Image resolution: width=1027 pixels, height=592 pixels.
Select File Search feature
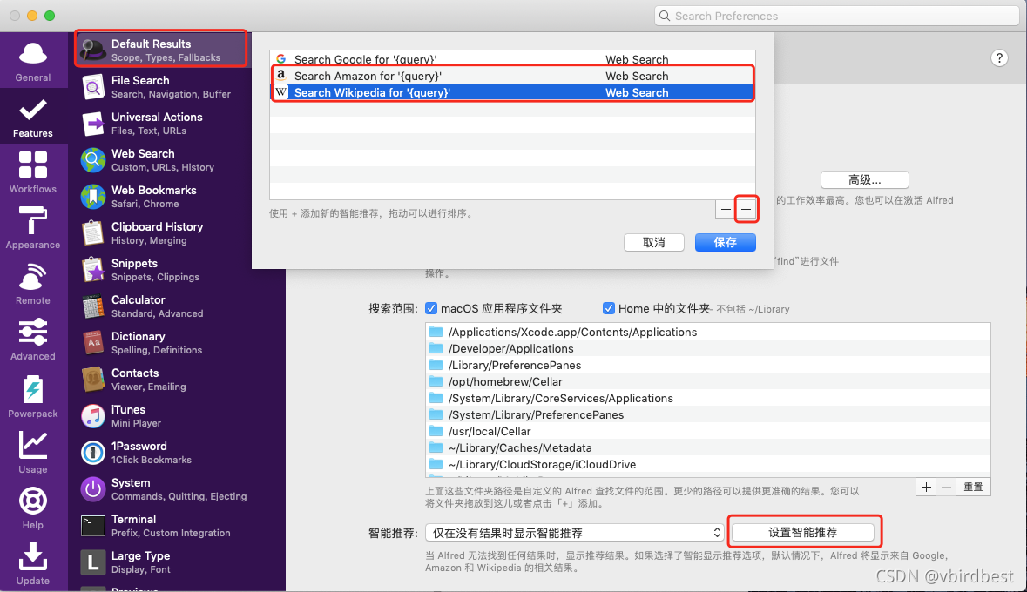(x=161, y=86)
